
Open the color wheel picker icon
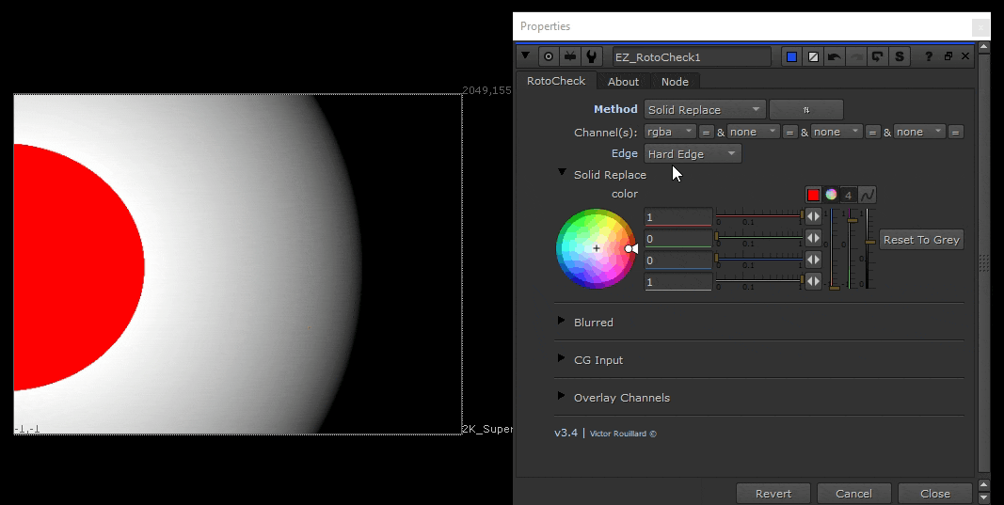831,195
